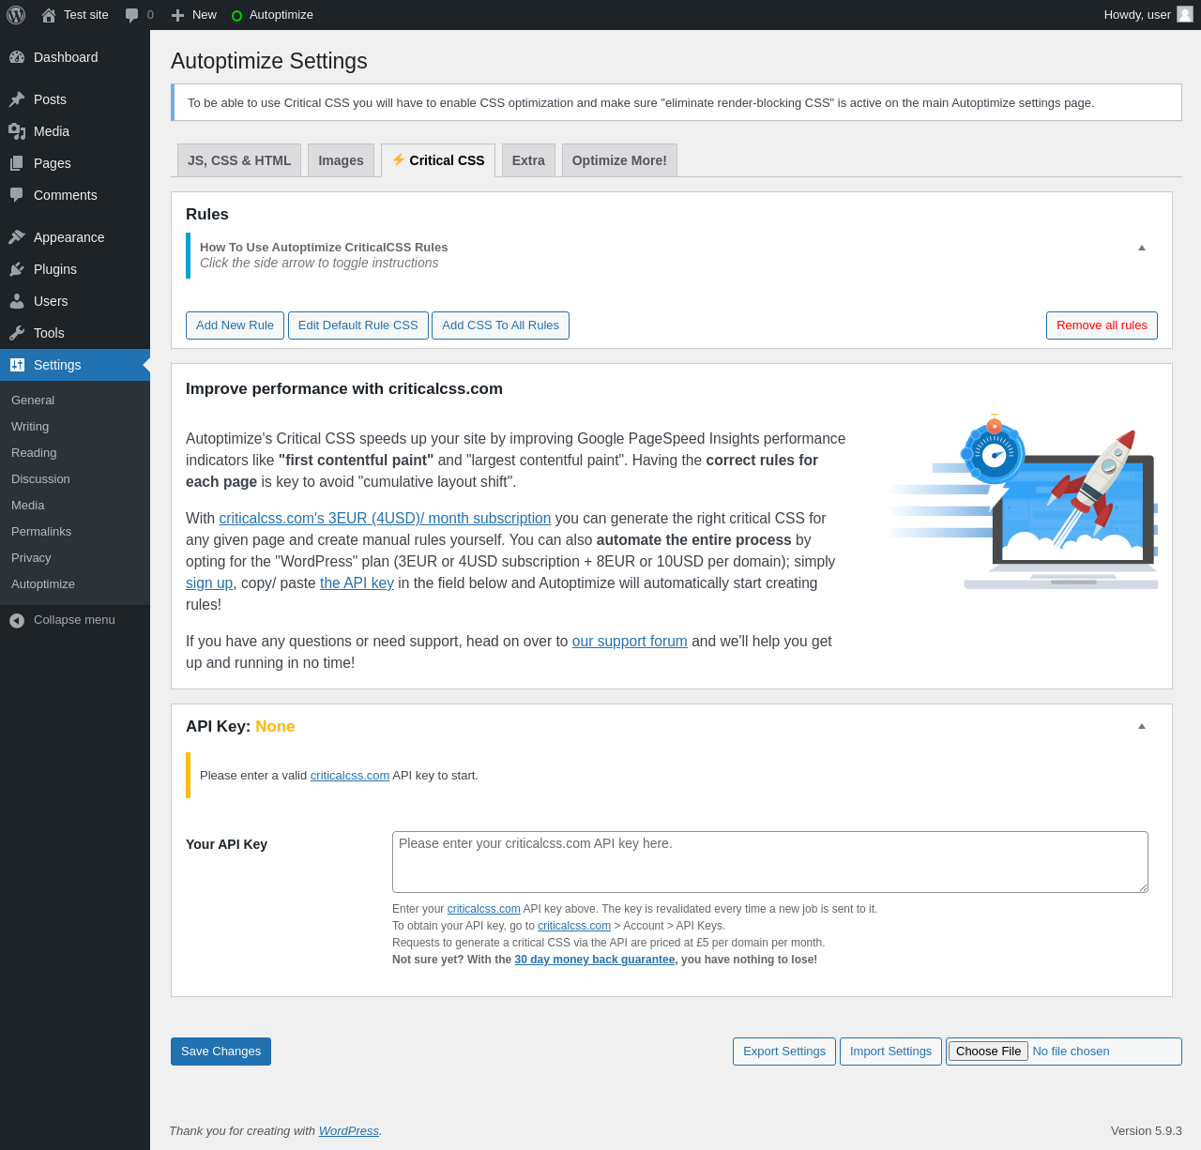Click the Users person icon

pos(17,301)
